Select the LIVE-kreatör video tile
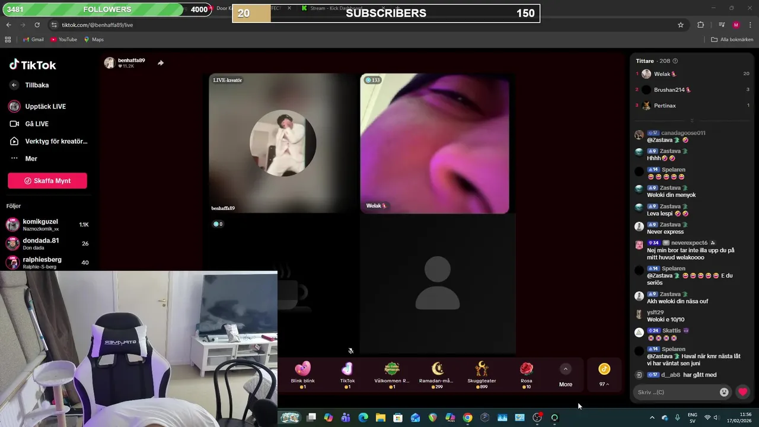The width and height of the screenshot is (759, 427). coord(283,143)
